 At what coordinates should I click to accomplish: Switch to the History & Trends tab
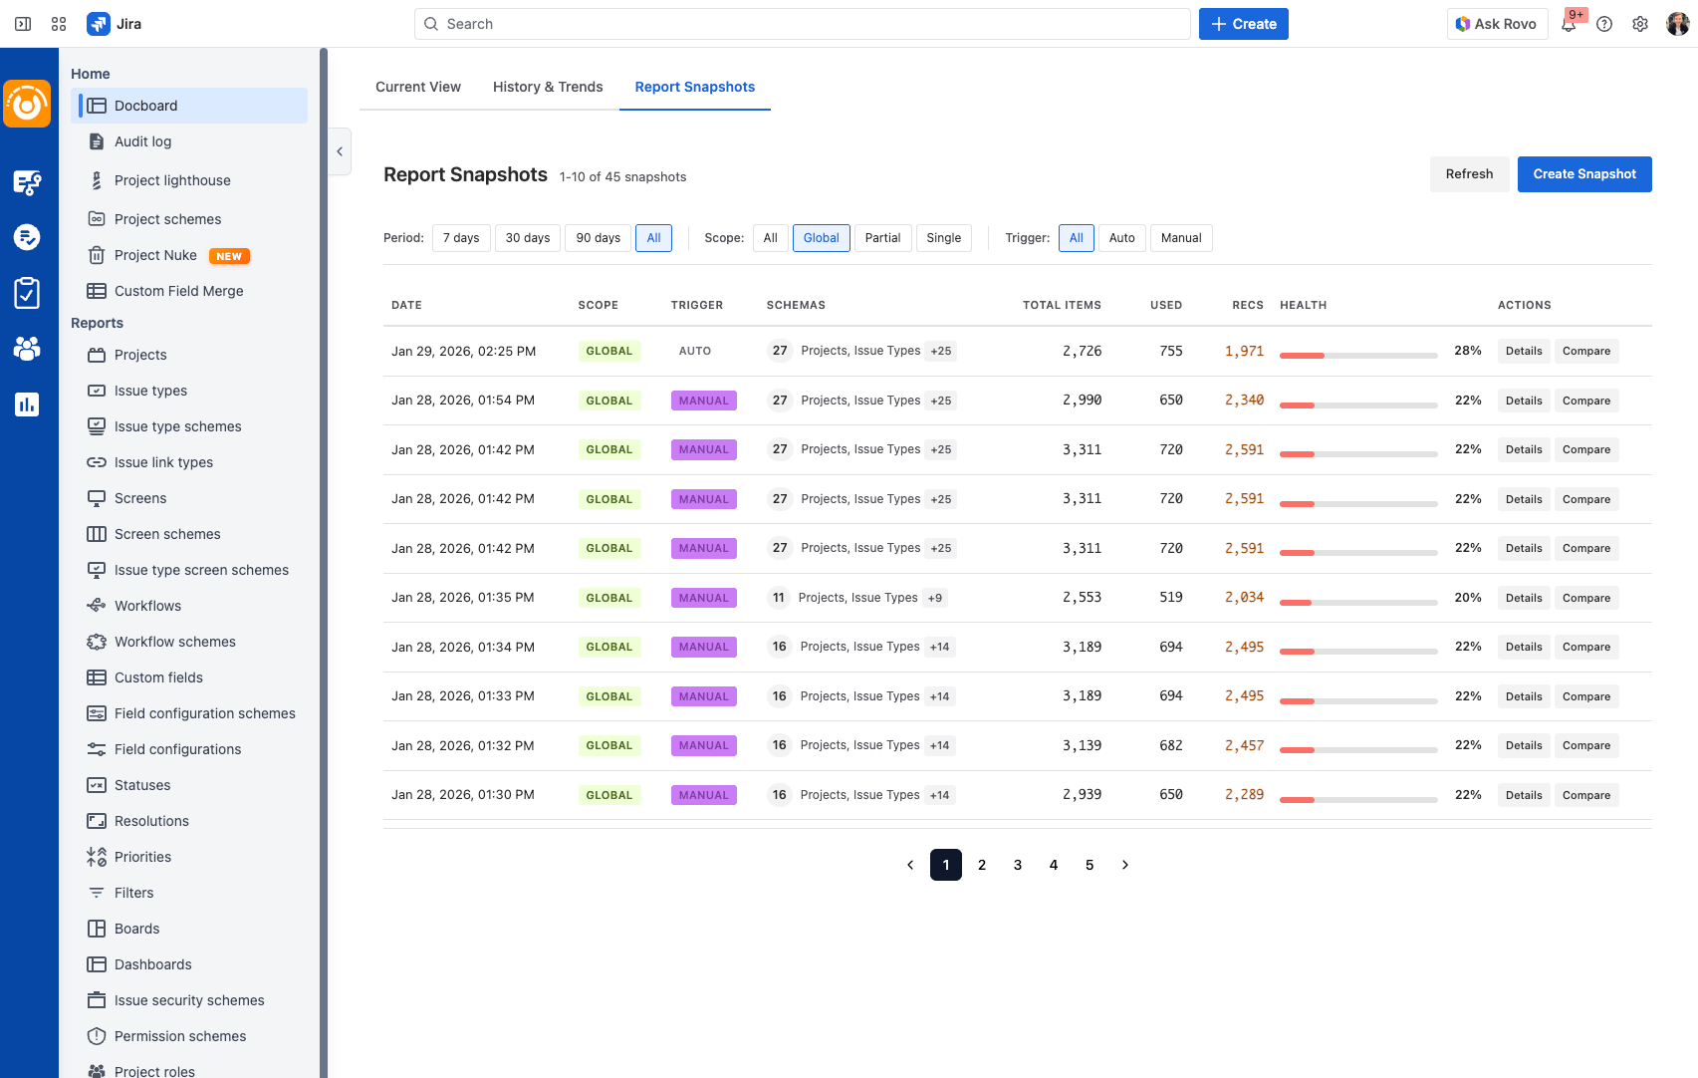(548, 87)
